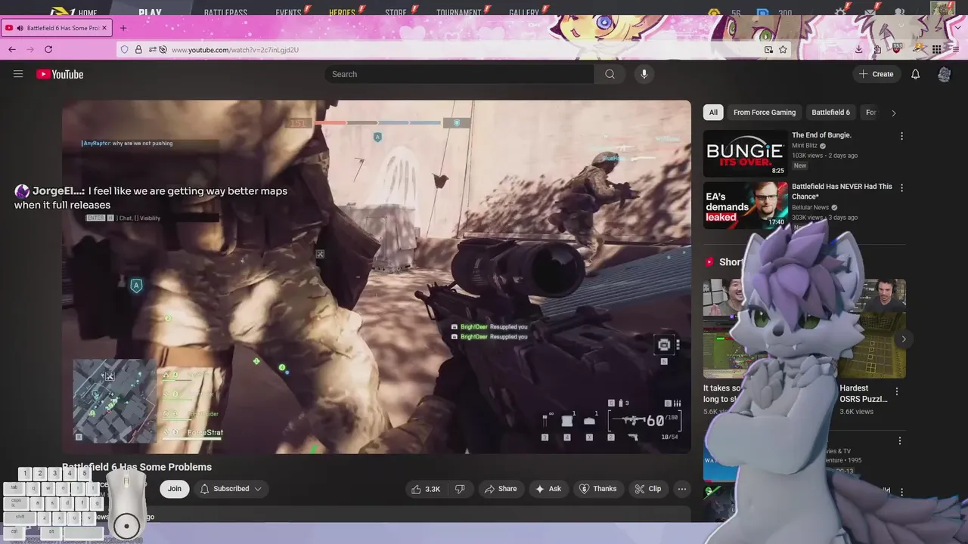Screen dimensions: 968x544
Task: Clip this video
Action: 647,489
